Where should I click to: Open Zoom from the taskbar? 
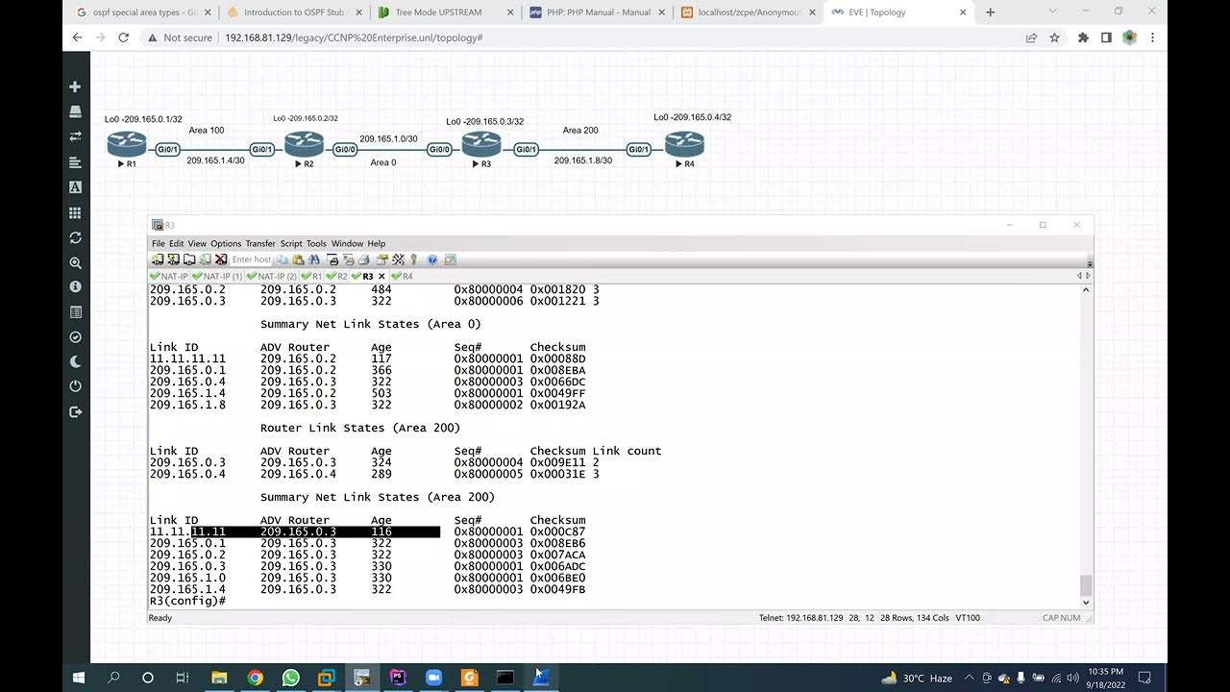coord(432,678)
